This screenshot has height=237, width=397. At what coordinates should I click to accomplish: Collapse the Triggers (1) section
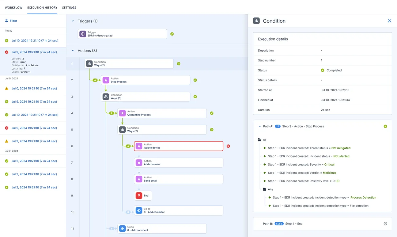tap(73, 21)
